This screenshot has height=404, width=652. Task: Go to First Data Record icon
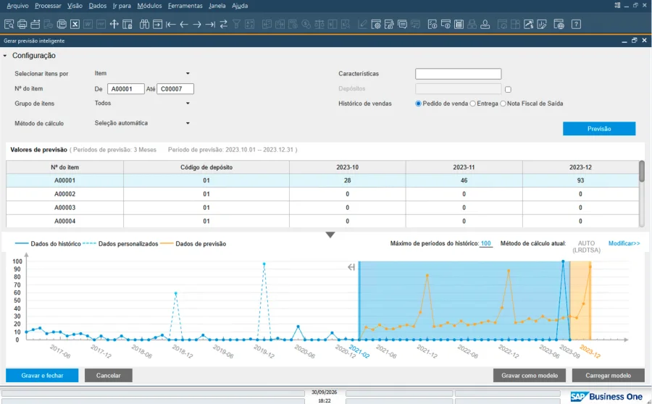tap(170, 24)
